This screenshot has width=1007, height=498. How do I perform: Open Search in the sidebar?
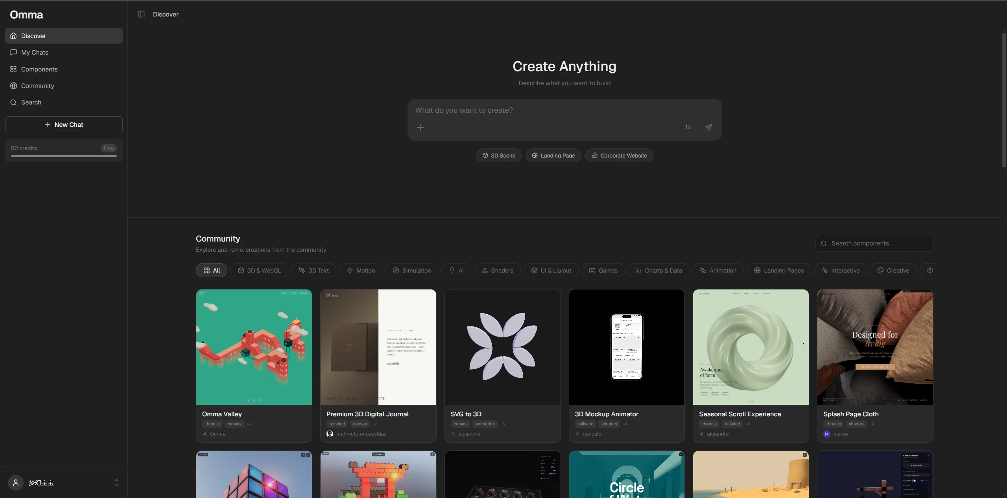64,102
